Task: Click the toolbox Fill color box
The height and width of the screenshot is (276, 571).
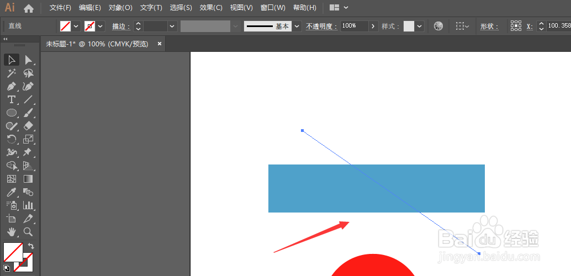Action: tap(13, 252)
